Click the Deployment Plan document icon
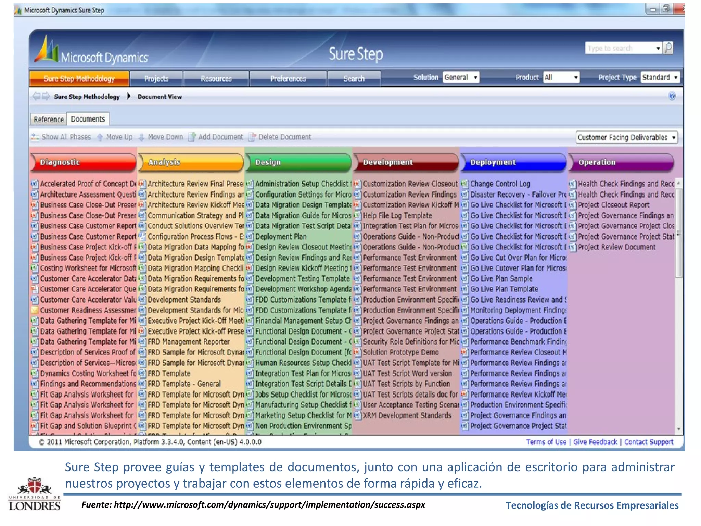Viewport: 701px width, 526px height. 250,237
